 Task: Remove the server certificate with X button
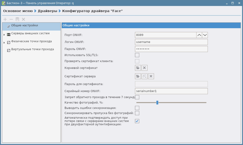coord(151,76)
